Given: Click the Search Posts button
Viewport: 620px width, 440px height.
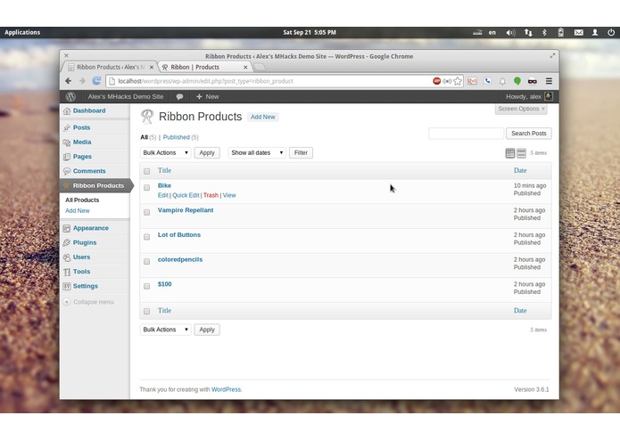Looking at the screenshot, I should [529, 134].
